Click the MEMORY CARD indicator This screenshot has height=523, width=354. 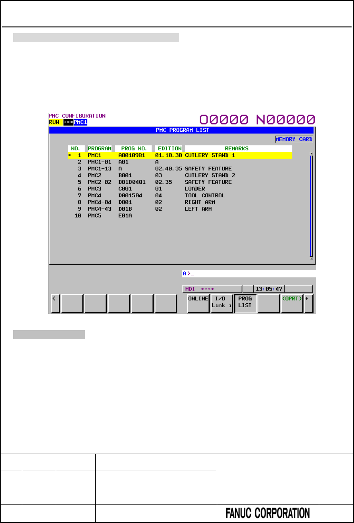point(294,139)
